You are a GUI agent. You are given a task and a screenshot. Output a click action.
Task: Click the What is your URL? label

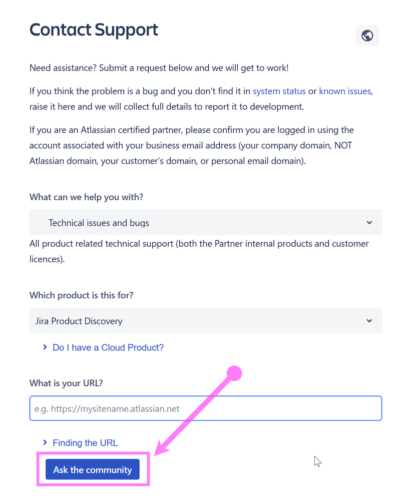pos(66,383)
